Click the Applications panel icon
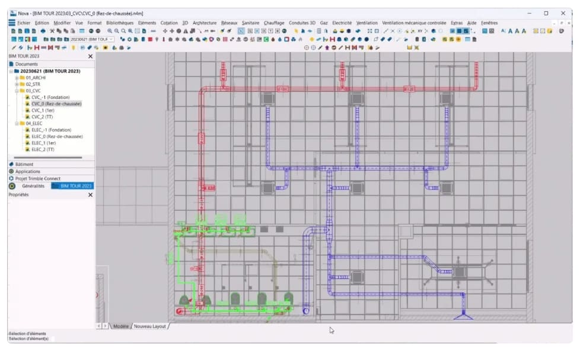 [11, 171]
